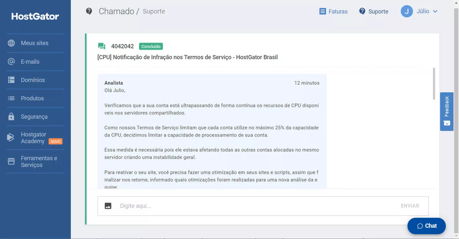Click the 12 minutos timestamp

point(307,83)
